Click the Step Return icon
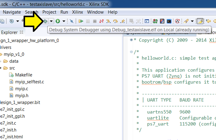The image size is (216, 140). [x=122, y=21]
